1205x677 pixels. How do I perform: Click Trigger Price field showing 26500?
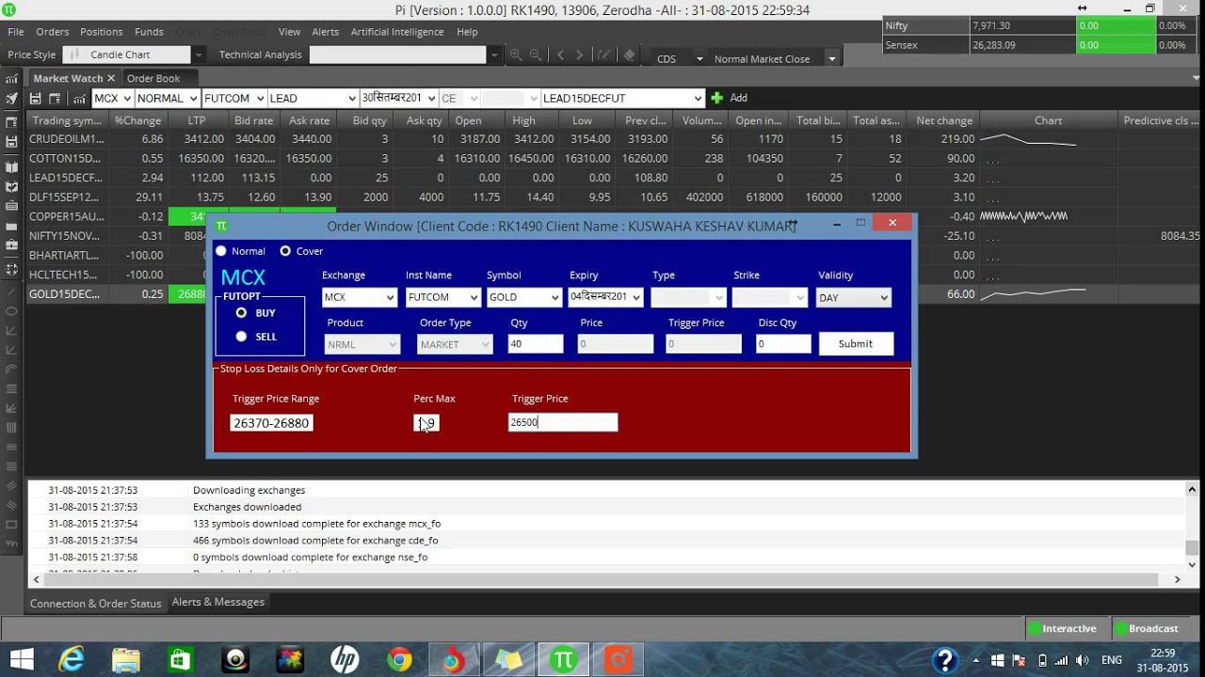[563, 423]
